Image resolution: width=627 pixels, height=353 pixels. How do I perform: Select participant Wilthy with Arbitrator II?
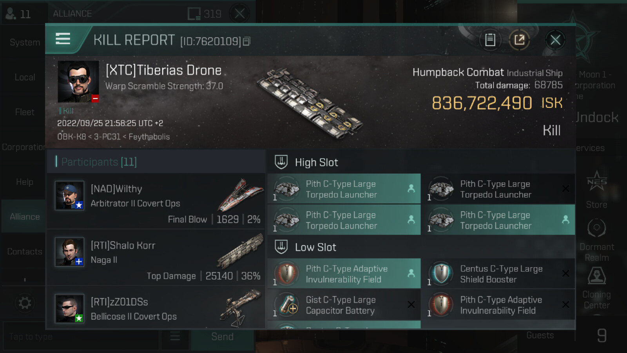coord(156,201)
